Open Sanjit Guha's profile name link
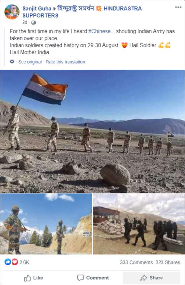Image resolution: width=185 pixels, height=285 pixels. coord(37,9)
